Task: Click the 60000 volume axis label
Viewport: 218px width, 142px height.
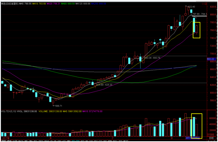Action: [x=213, y=118]
